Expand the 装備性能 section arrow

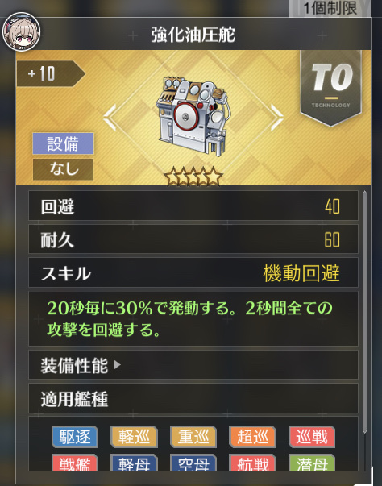click(118, 365)
